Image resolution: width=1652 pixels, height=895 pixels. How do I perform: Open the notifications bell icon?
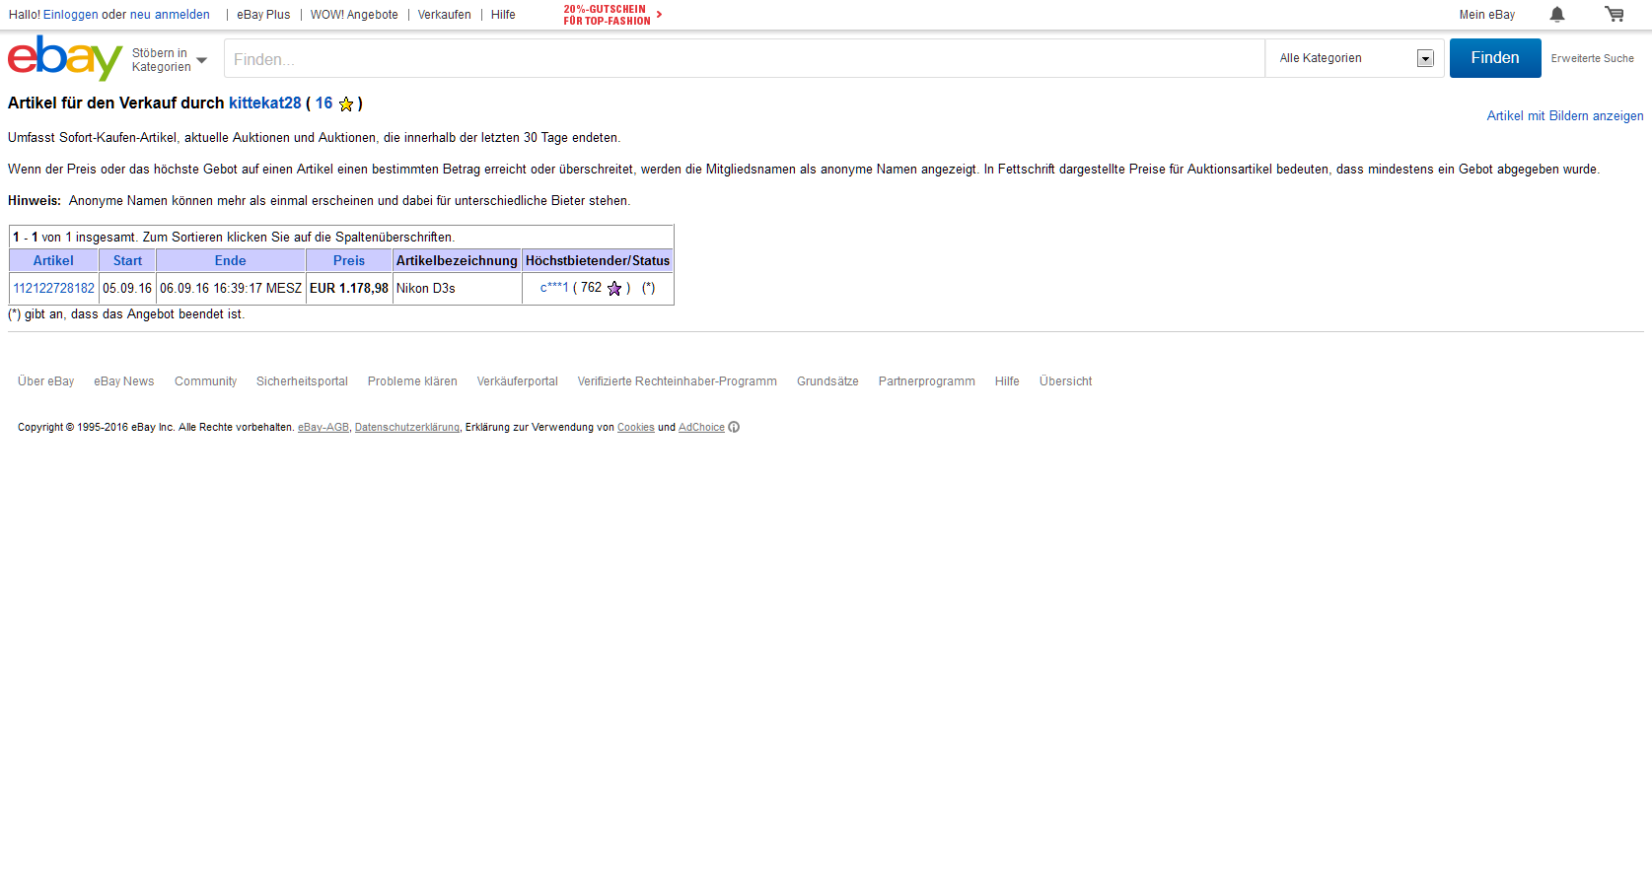click(1556, 14)
